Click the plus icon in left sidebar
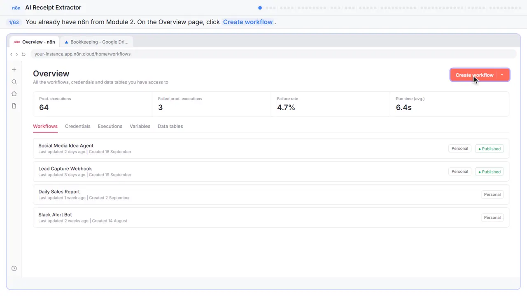This screenshot has height=296, width=527. click(14, 69)
